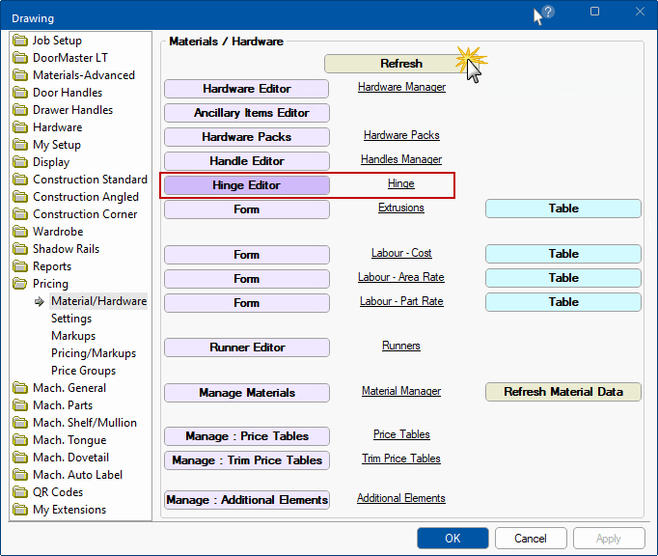The height and width of the screenshot is (556, 658).
Task: Open the Table for Extrusions
Action: tap(563, 208)
